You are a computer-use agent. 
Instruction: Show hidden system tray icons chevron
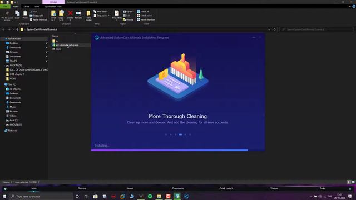click(310, 196)
